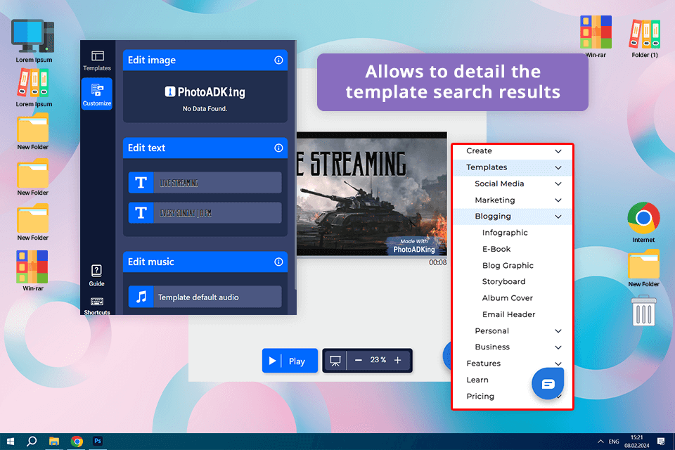Screen dimensions: 675x450
Task: Click the presentation preview screen icon
Action: [335, 361]
